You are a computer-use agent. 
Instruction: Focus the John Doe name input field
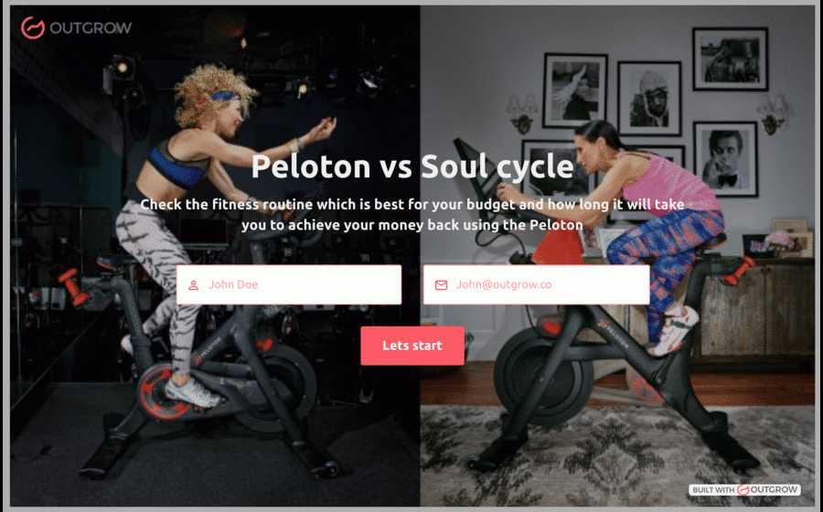click(289, 284)
